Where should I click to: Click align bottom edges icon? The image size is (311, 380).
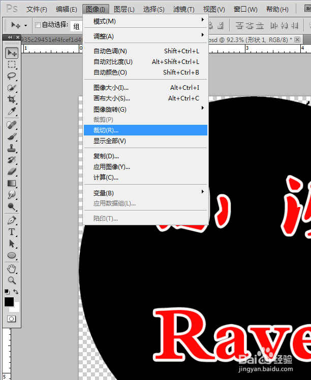tap(260, 25)
